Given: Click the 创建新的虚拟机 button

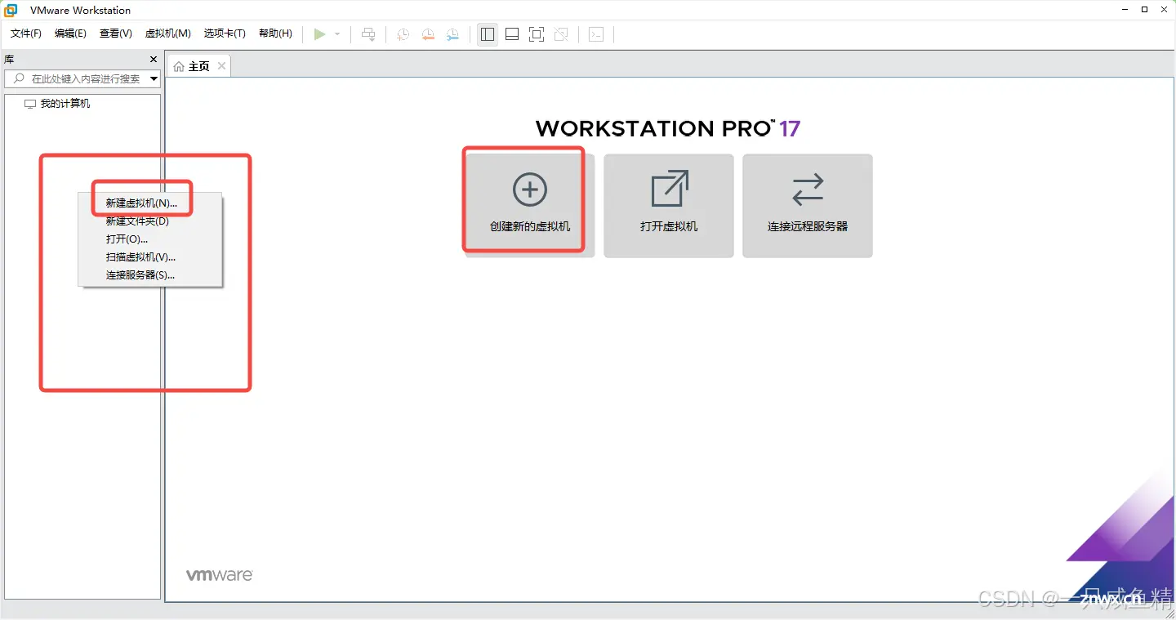Looking at the screenshot, I should pyautogui.click(x=530, y=205).
